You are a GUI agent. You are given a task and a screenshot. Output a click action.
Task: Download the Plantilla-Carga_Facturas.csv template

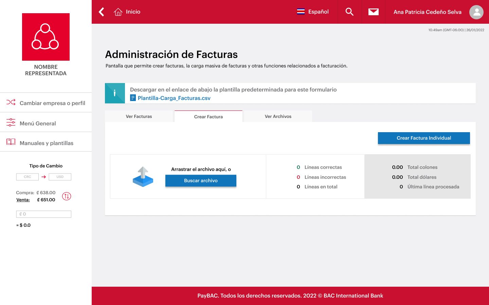pyautogui.click(x=174, y=98)
